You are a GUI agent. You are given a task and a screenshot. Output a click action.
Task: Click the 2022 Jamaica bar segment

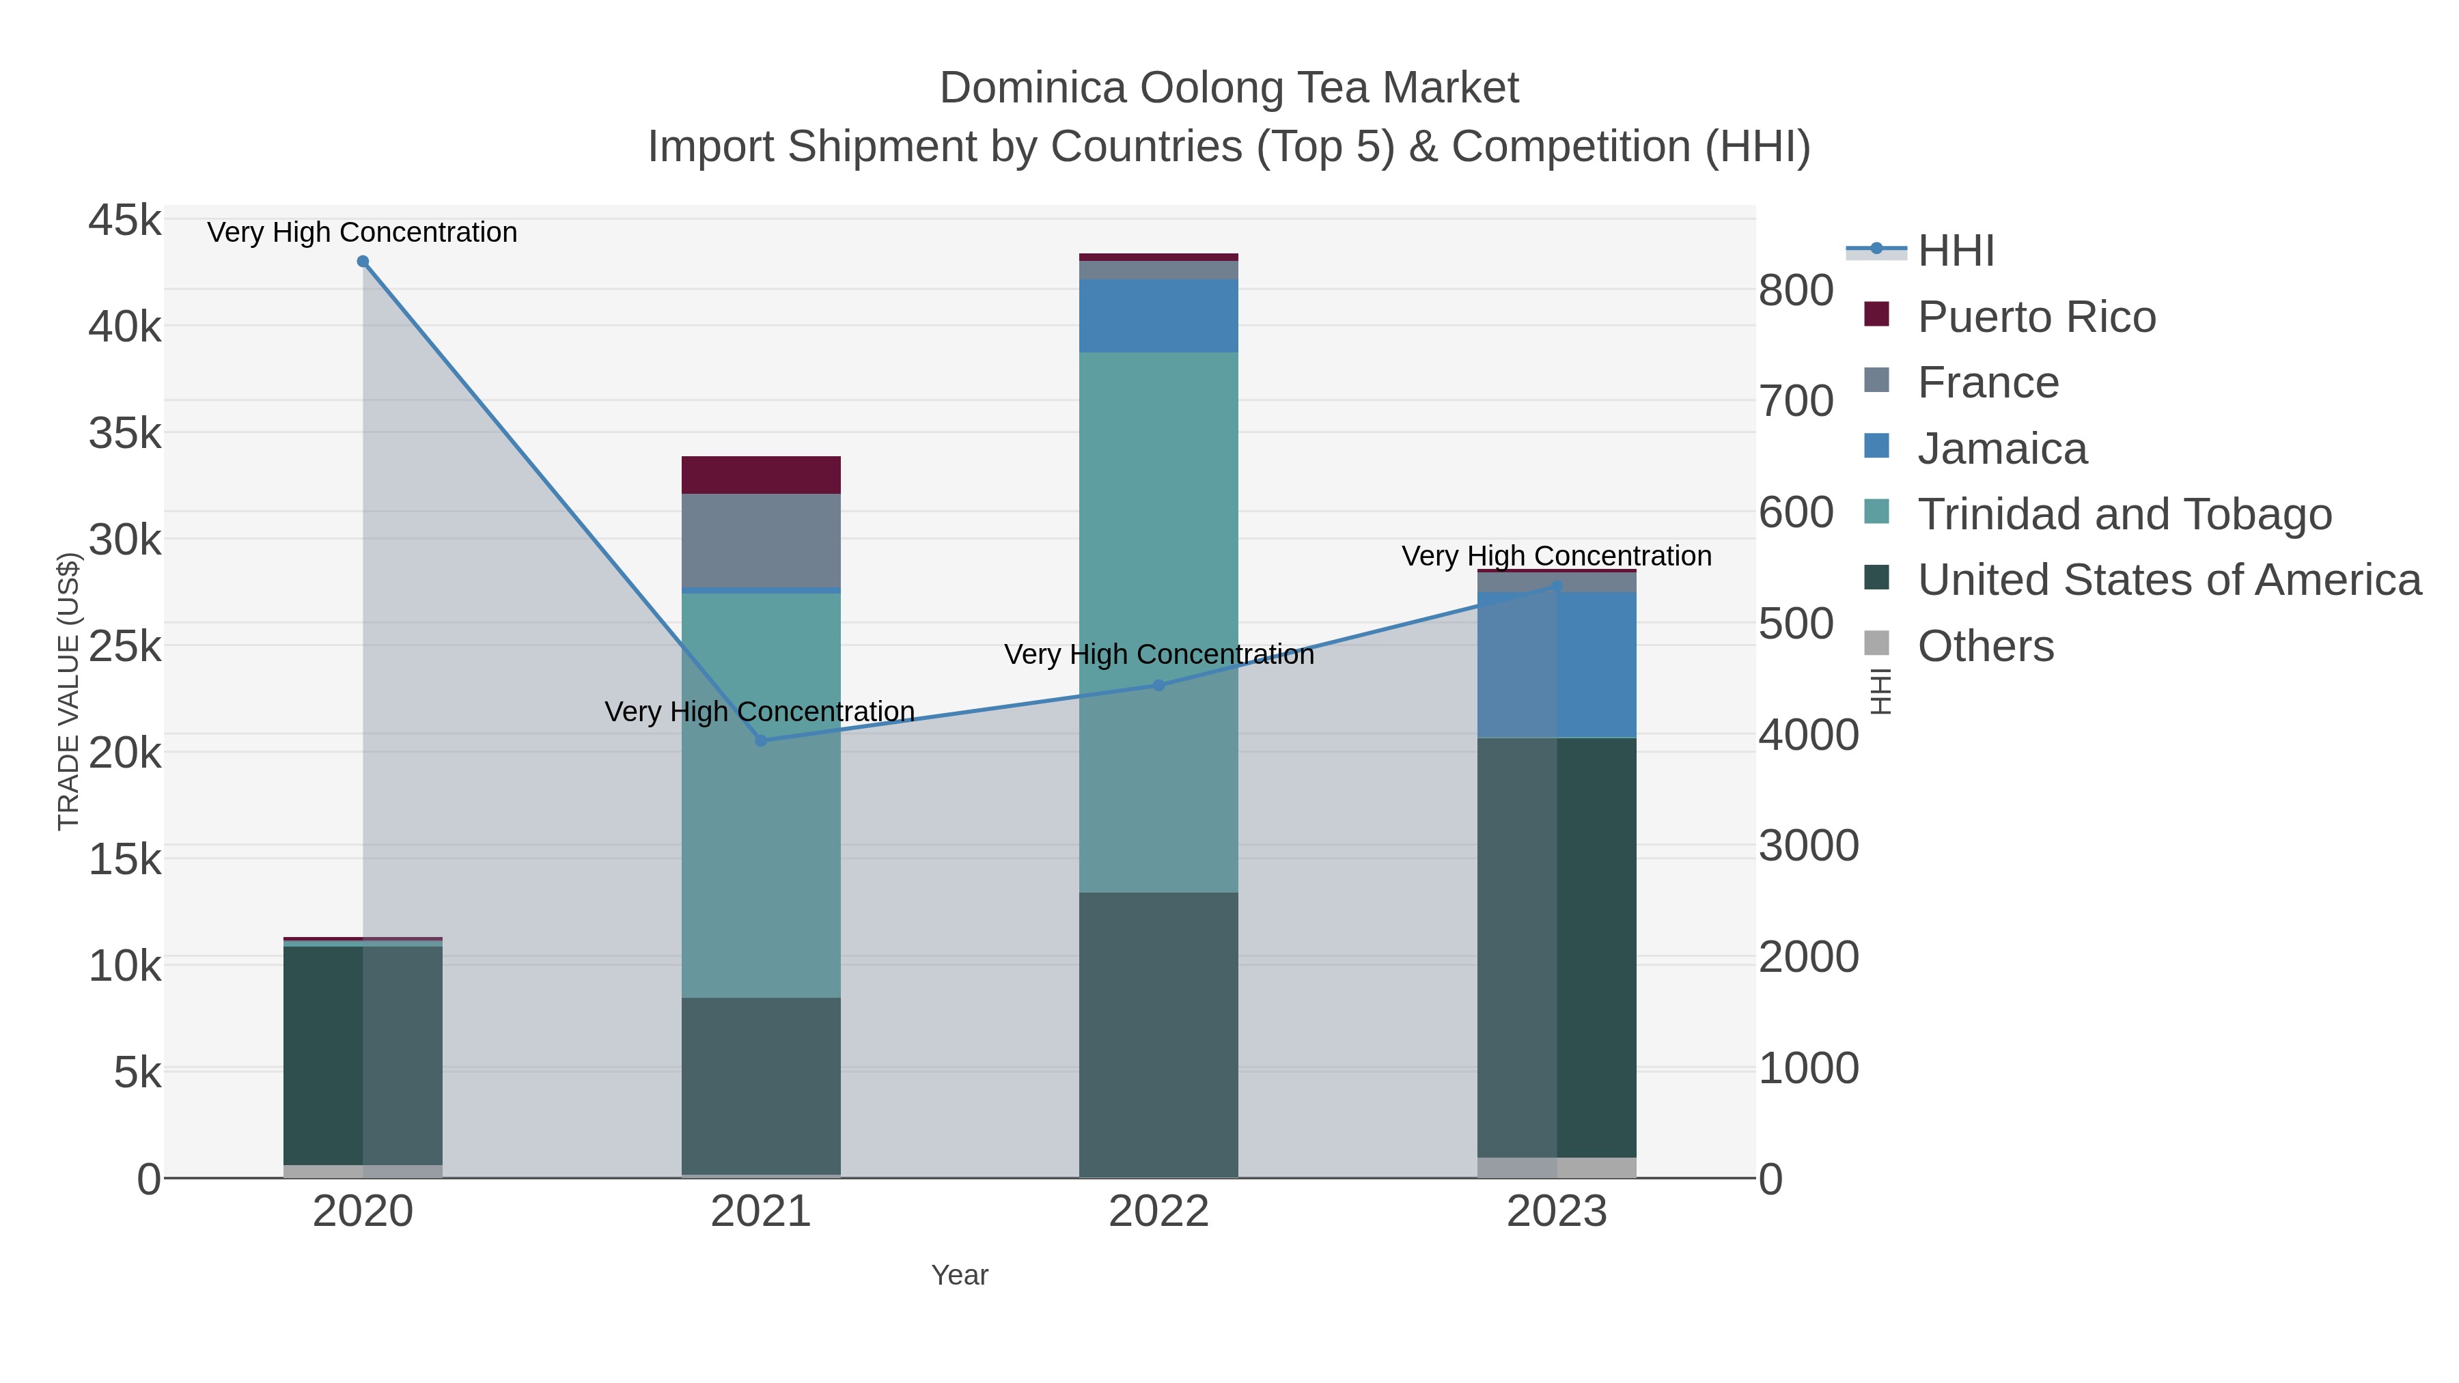1159,316
